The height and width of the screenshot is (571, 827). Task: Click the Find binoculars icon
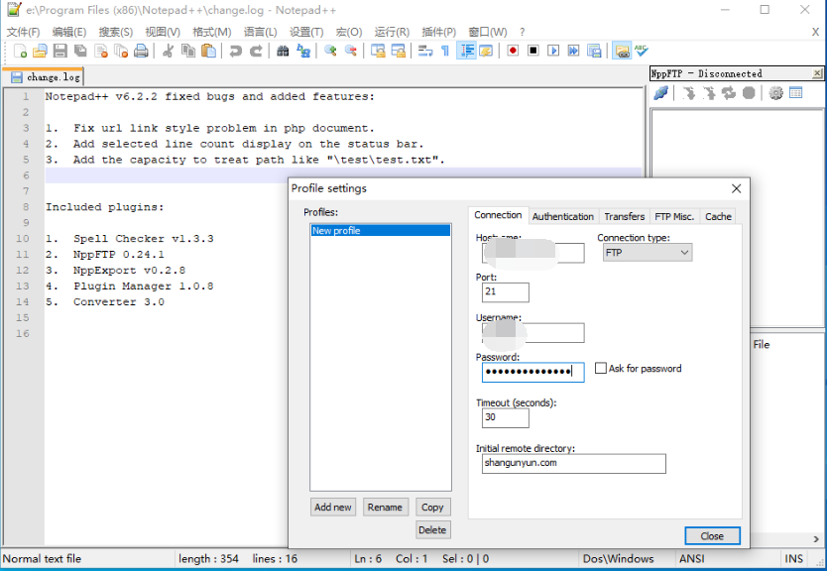283,51
